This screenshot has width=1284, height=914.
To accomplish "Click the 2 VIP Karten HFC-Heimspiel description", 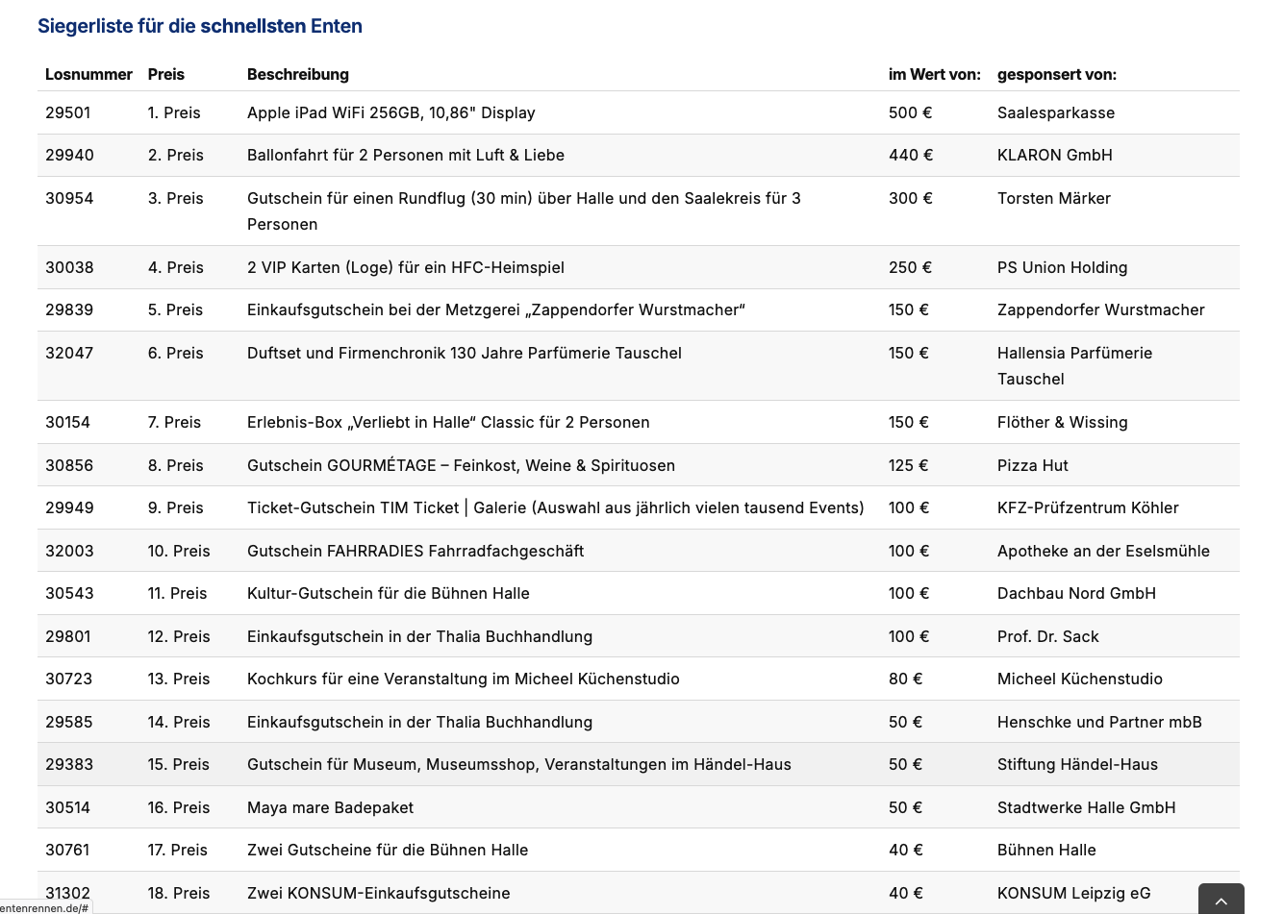I will 405,267.
